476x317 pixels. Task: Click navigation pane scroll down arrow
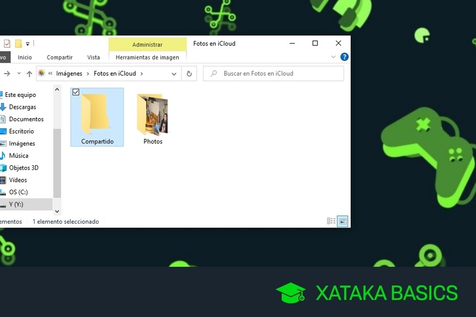(x=57, y=212)
